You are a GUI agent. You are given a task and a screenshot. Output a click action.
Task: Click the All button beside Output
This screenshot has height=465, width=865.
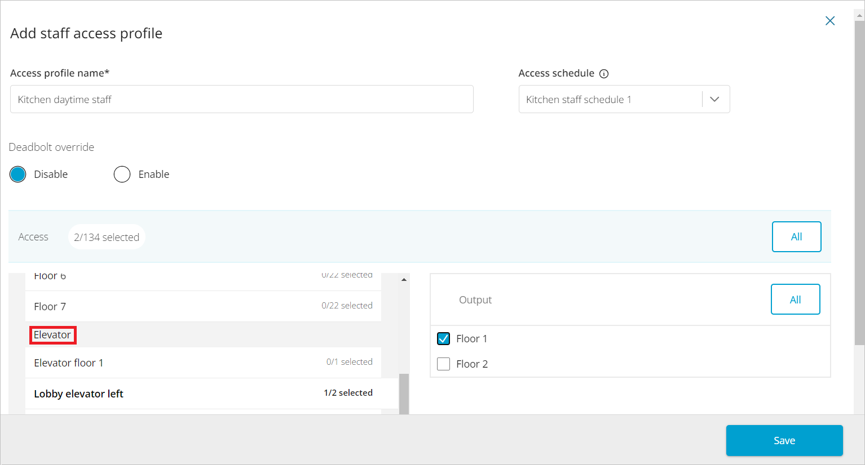pyautogui.click(x=795, y=299)
